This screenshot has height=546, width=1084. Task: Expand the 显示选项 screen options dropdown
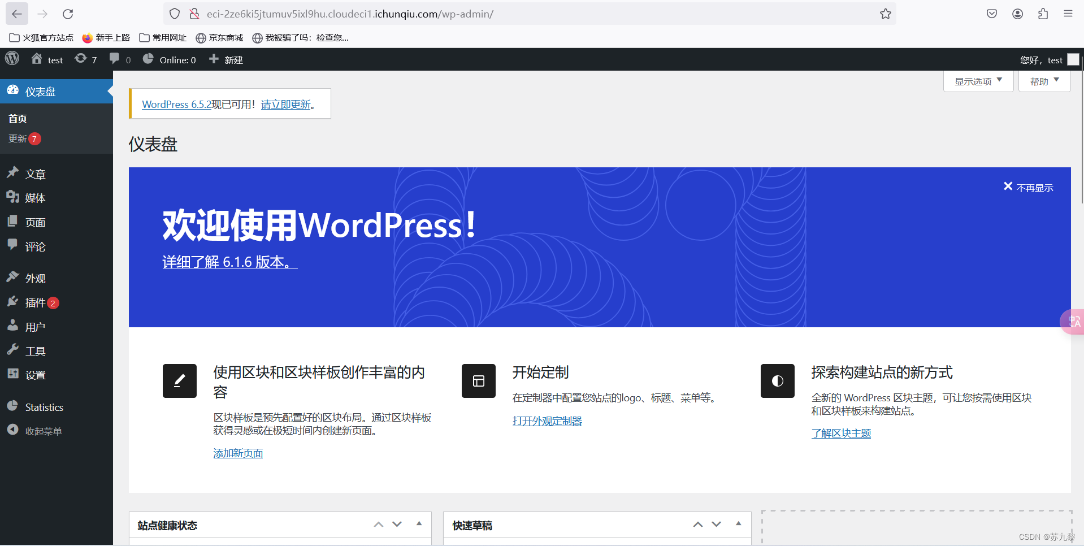coord(978,81)
